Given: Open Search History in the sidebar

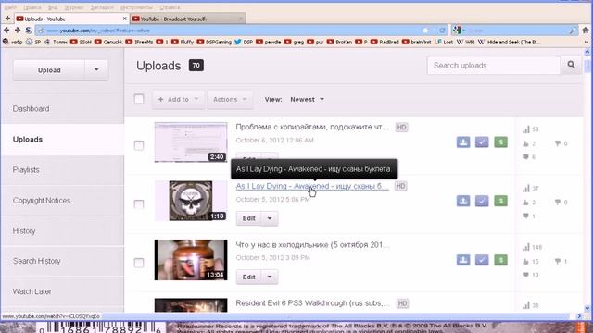Looking at the screenshot, I should click(37, 261).
